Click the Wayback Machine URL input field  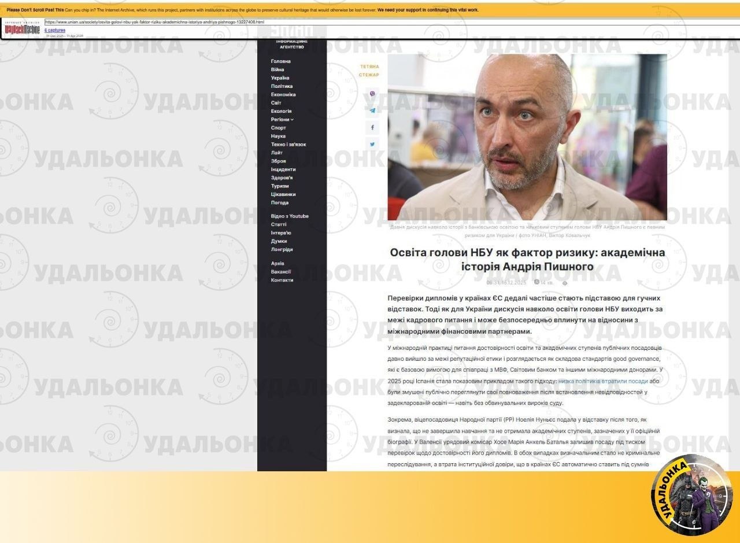(x=391, y=22)
